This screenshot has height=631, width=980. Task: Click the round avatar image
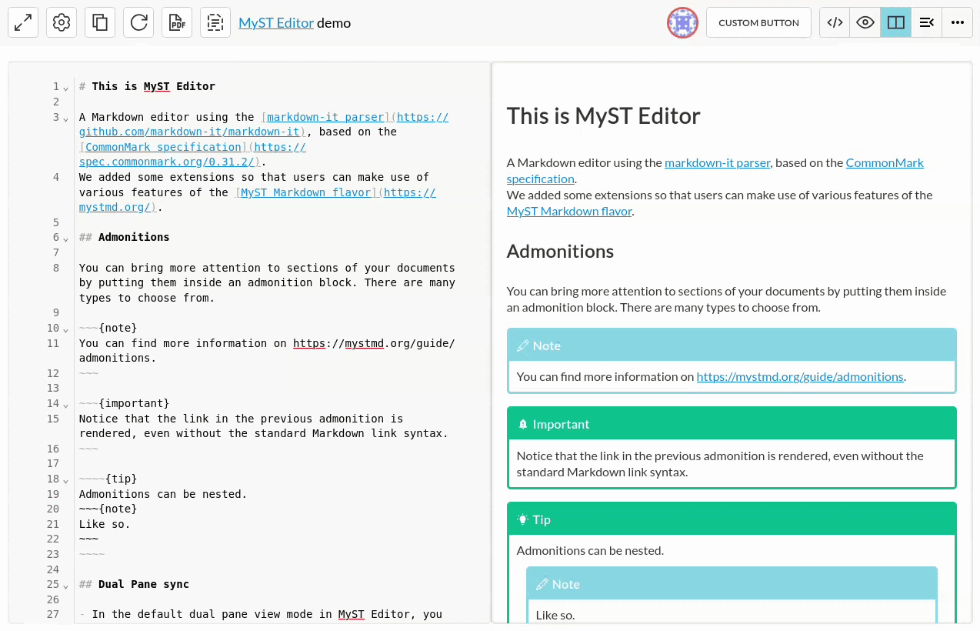(682, 22)
